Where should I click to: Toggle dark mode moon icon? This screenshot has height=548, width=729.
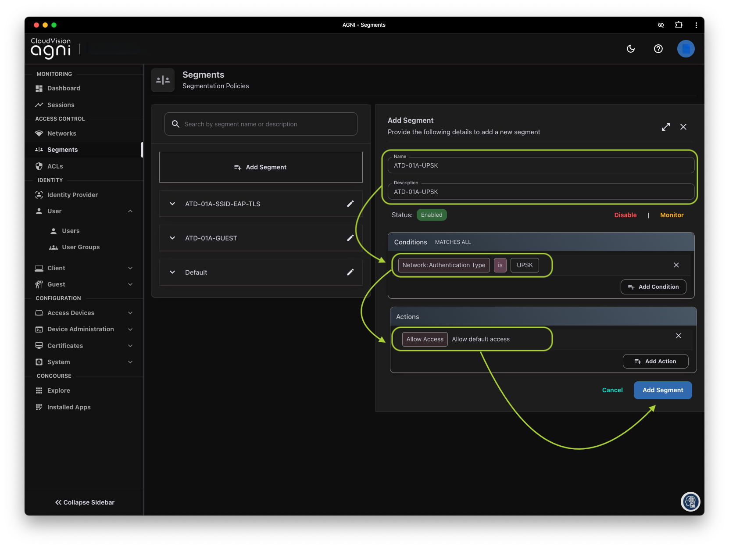[x=631, y=49]
